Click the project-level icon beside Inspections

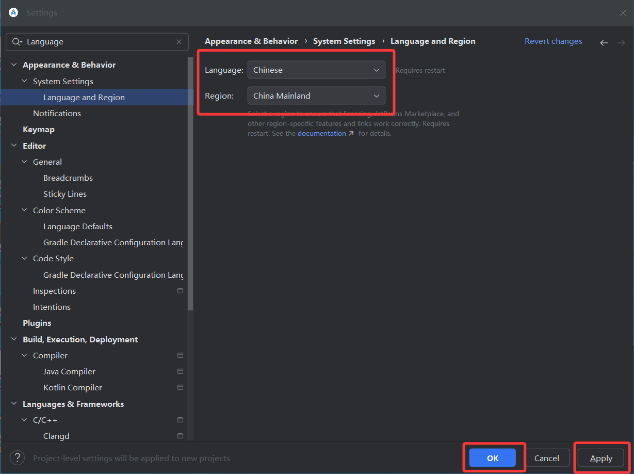tap(180, 291)
